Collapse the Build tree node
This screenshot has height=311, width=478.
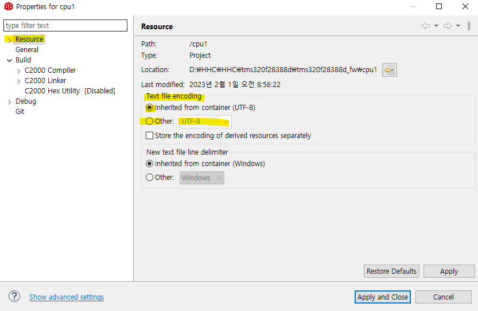(9, 60)
